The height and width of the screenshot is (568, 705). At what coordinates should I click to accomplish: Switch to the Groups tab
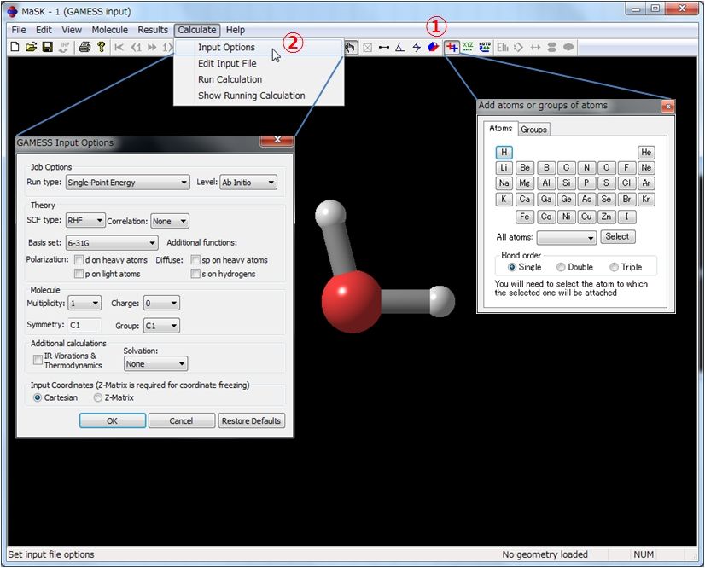533,129
